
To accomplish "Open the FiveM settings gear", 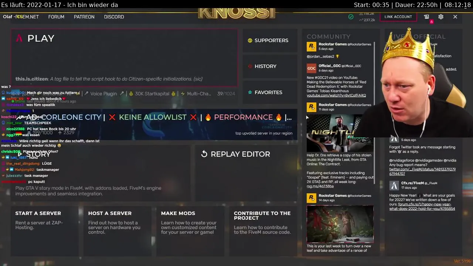I will tap(441, 17).
